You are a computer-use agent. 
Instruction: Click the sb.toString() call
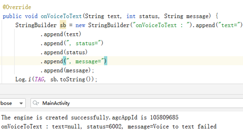tap(72, 80)
